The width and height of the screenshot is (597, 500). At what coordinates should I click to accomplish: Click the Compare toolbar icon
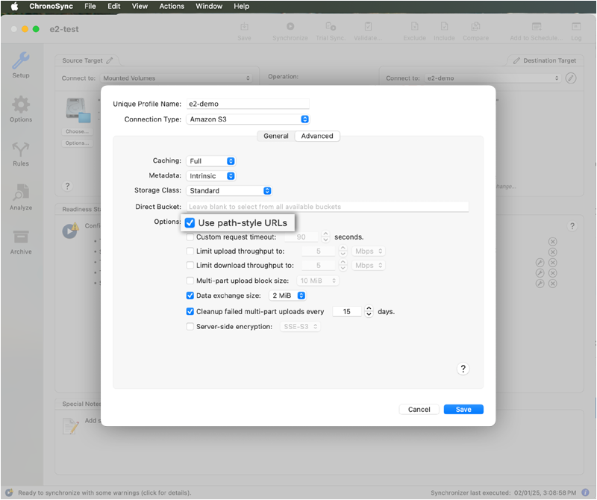[475, 26]
